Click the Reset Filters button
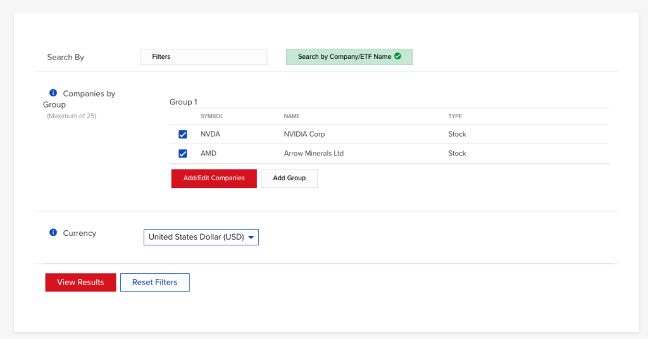This screenshot has width=648, height=339. coord(154,282)
